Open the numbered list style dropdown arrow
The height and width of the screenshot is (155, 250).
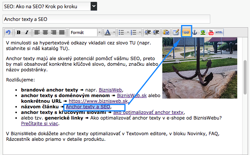click(139, 32)
